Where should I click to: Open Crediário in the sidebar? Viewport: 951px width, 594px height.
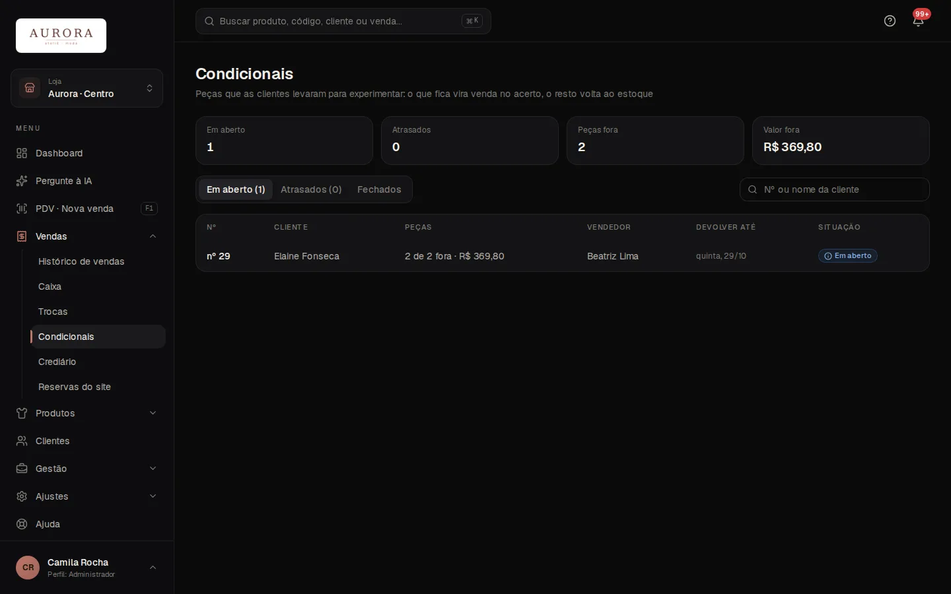tap(98, 362)
